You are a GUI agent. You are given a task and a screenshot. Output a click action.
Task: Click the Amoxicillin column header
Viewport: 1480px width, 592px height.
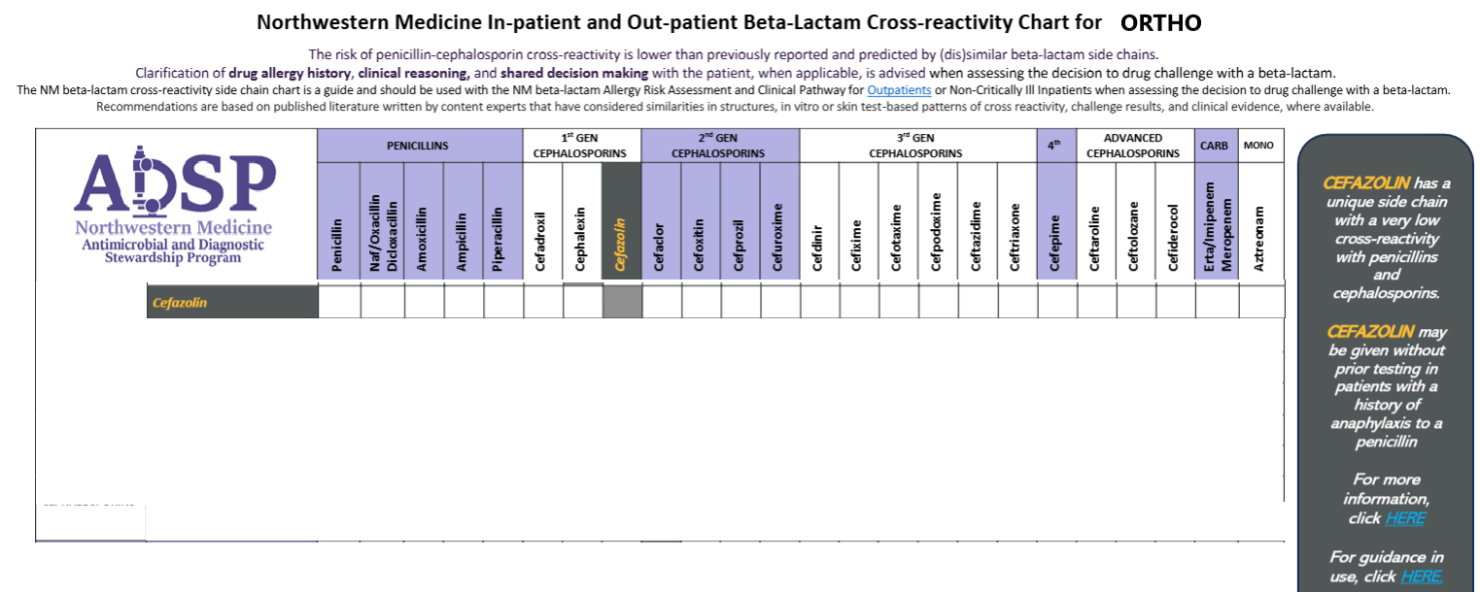[x=423, y=221]
